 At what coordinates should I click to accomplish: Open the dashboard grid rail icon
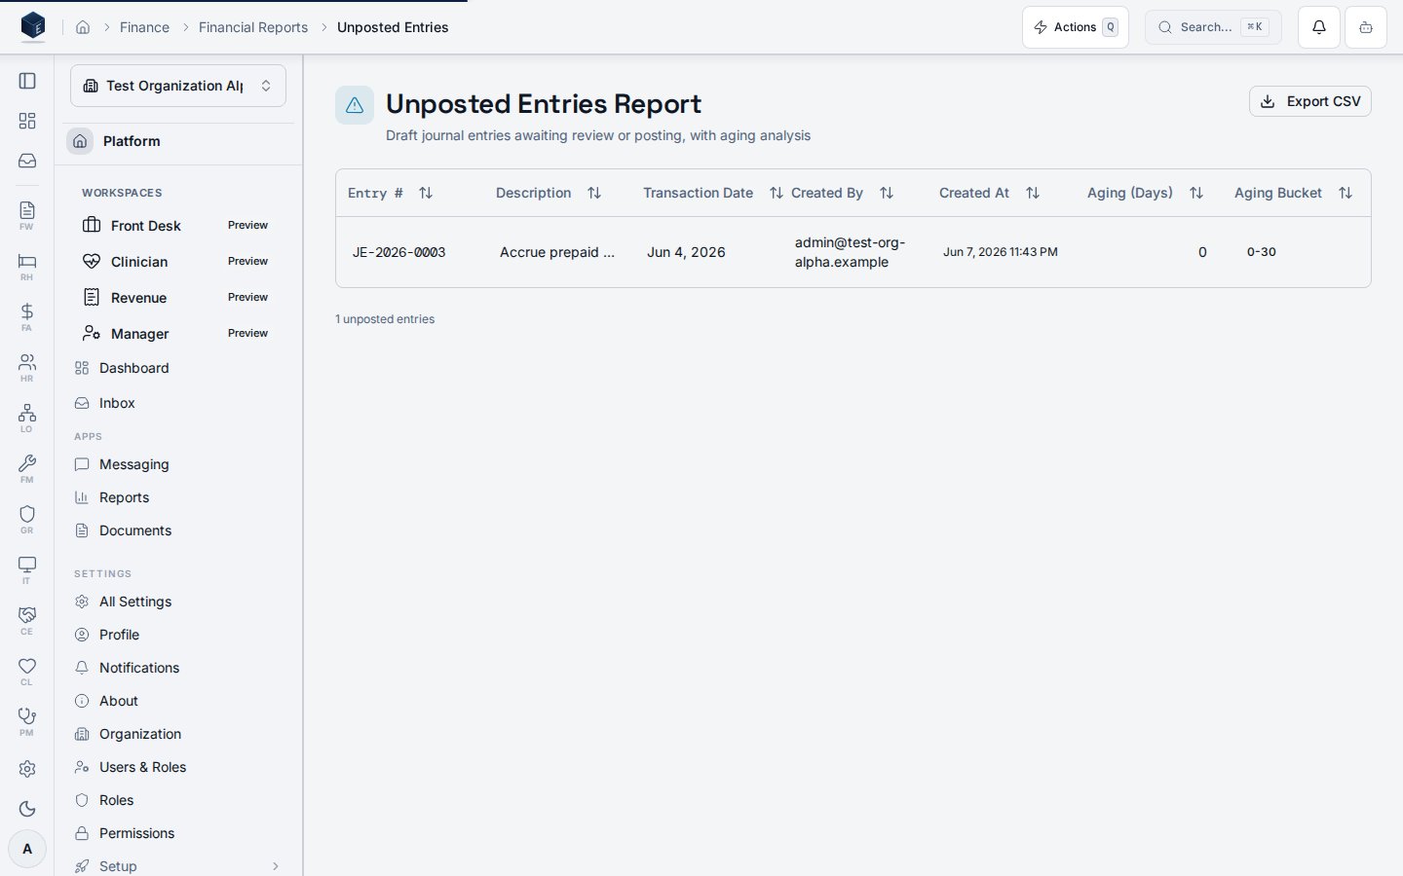(27, 121)
